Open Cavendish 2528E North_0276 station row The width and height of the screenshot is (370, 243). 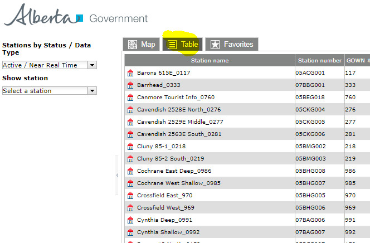(x=178, y=109)
